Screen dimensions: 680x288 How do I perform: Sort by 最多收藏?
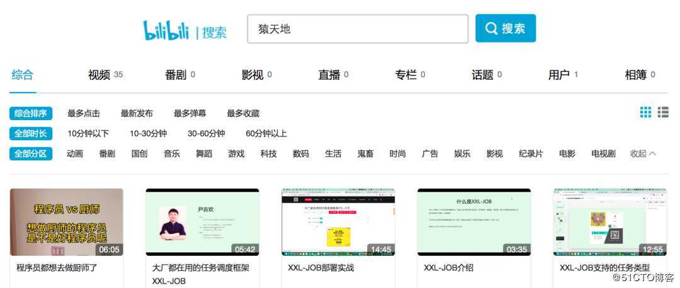pyautogui.click(x=243, y=113)
